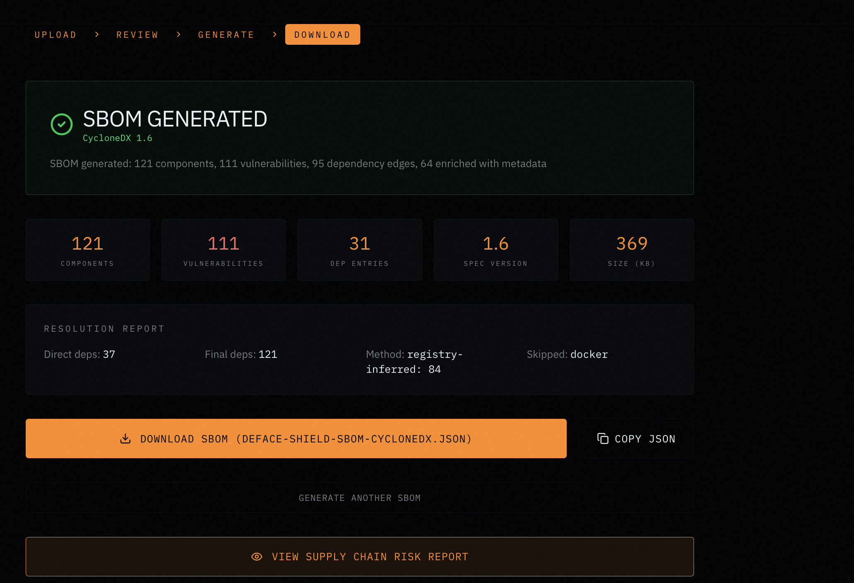The height and width of the screenshot is (583, 854).
Task: Click the copy icon beside COPY JSON
Action: click(603, 439)
